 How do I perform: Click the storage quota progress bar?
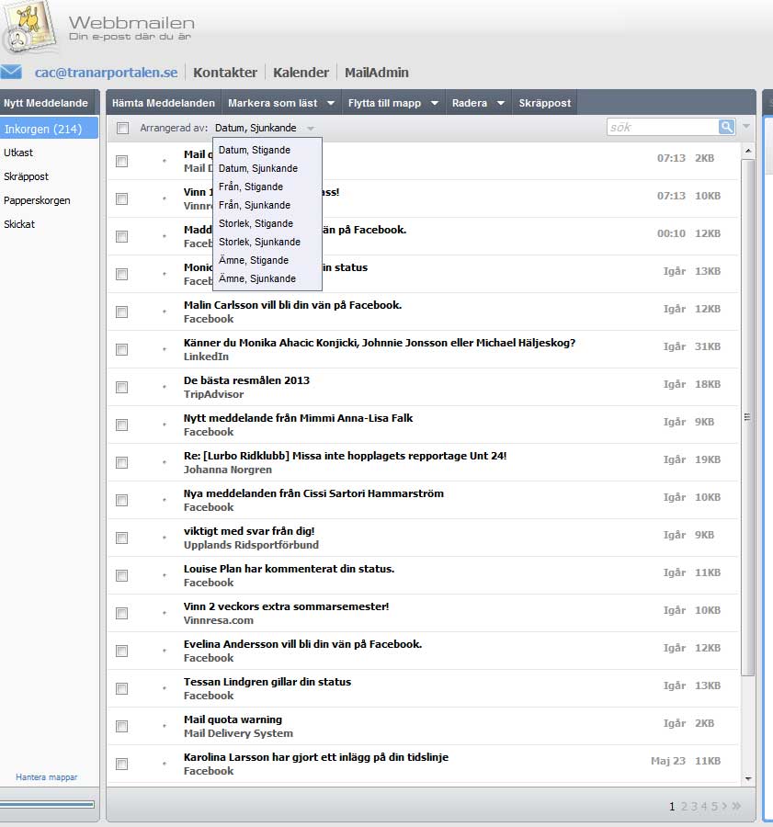click(x=48, y=805)
